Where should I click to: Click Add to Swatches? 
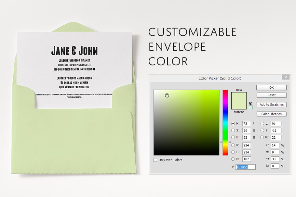tap(271, 105)
